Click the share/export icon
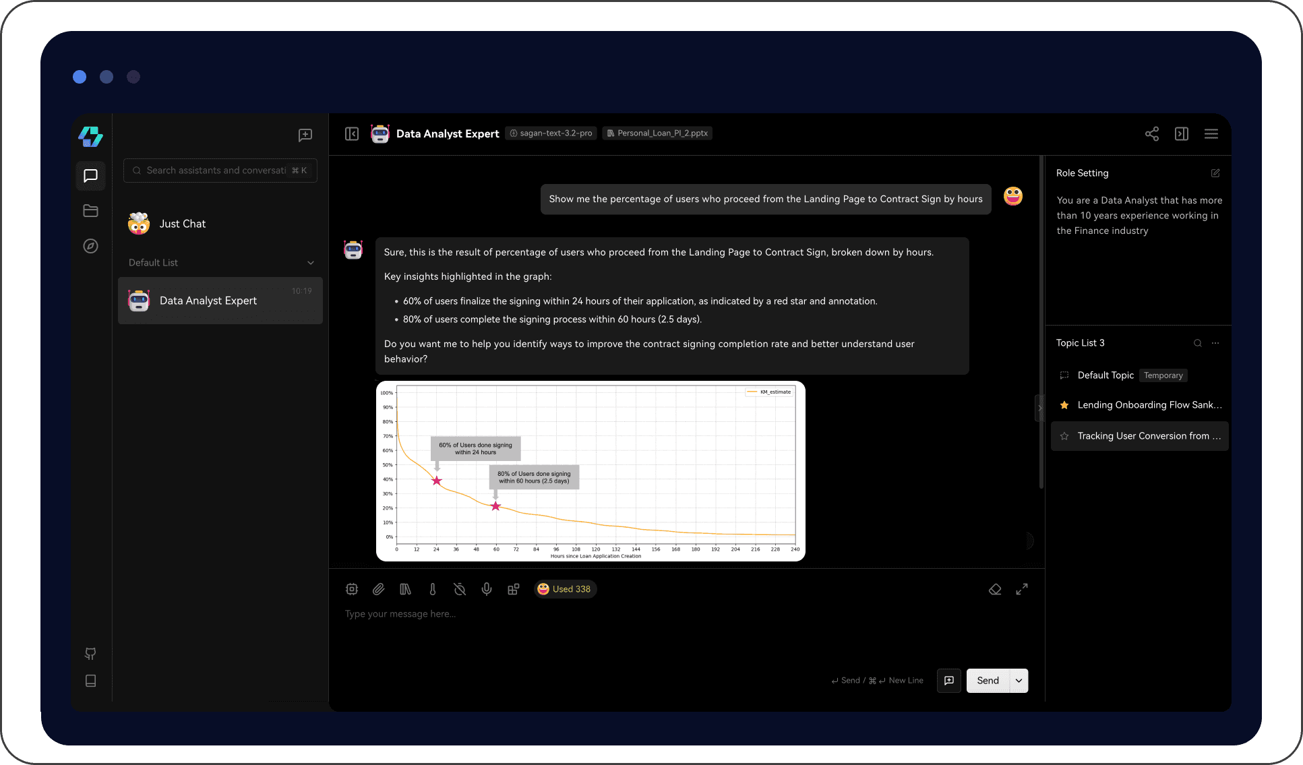This screenshot has width=1303, height=765. coord(1152,134)
